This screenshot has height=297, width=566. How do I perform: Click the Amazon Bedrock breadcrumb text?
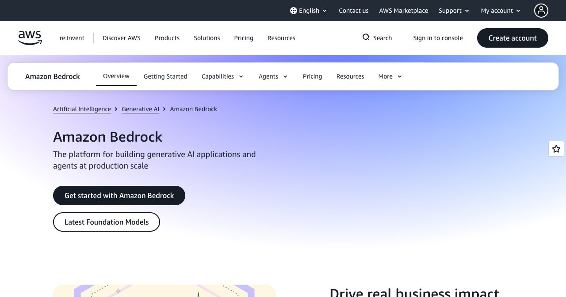194,109
